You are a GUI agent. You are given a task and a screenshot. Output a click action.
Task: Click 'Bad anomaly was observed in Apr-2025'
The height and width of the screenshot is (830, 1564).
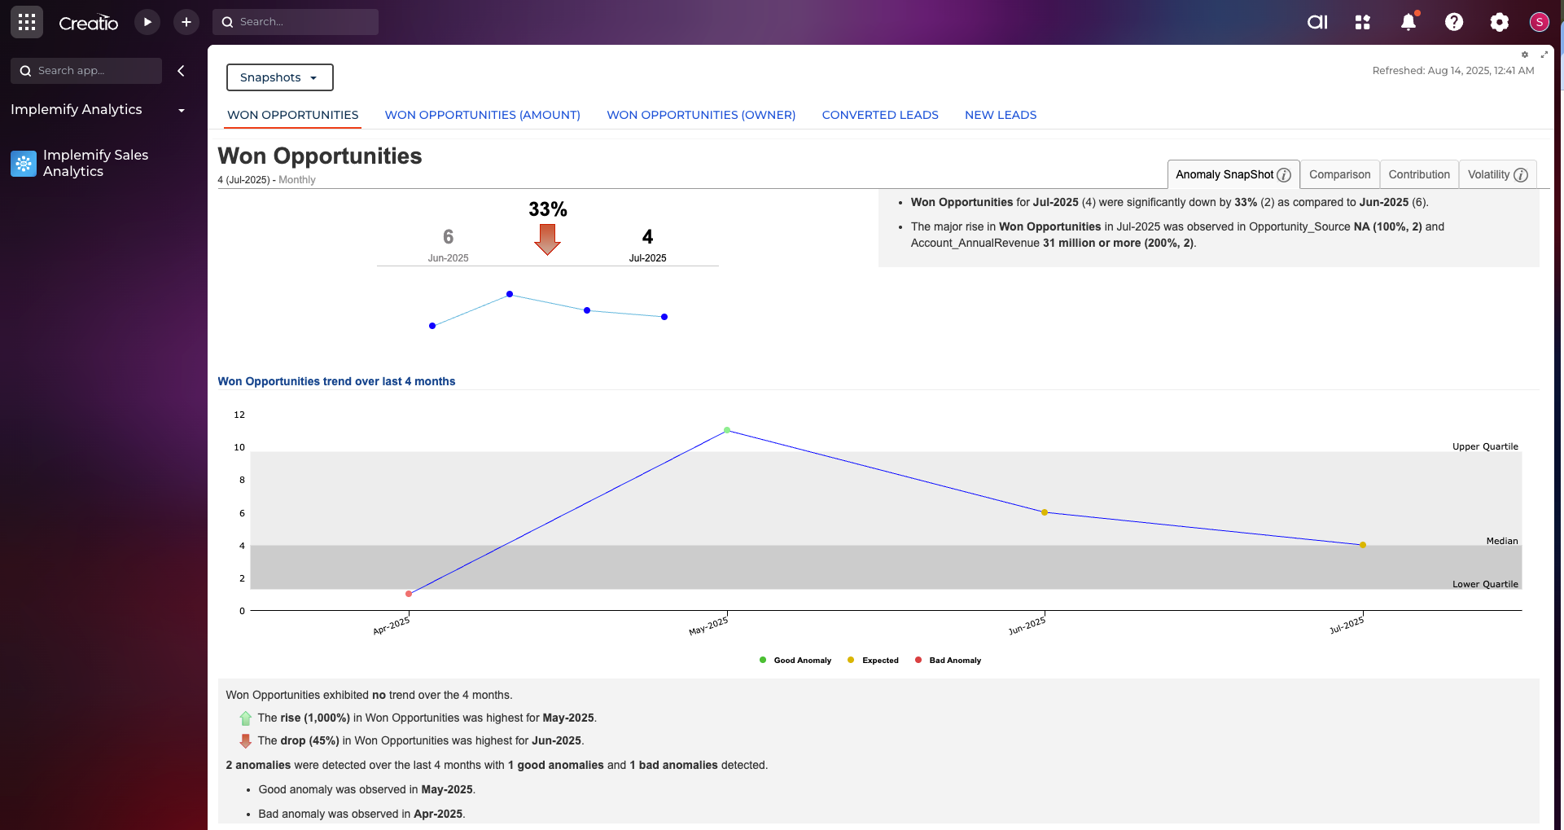point(361,814)
